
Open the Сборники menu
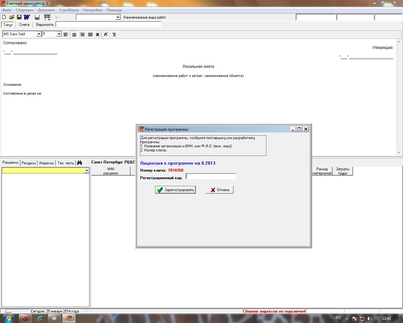point(25,10)
